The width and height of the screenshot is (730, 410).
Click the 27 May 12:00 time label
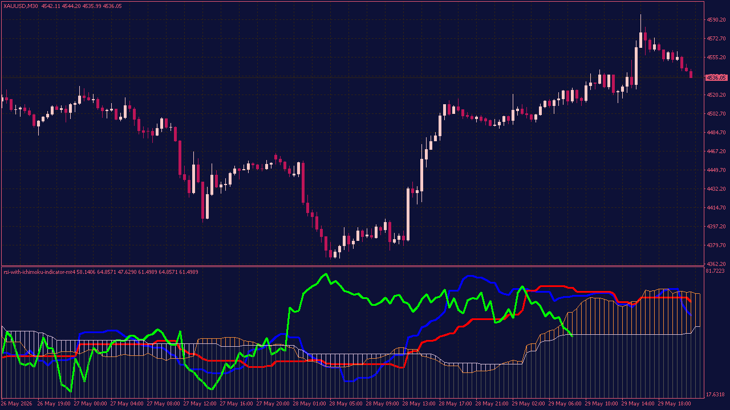click(200, 404)
